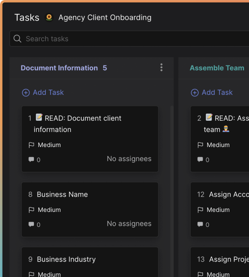Image resolution: width=249 pixels, height=277 pixels.
Task: Click the sunflower icon beside Agency Client Onboarding
Action: [x=49, y=17]
